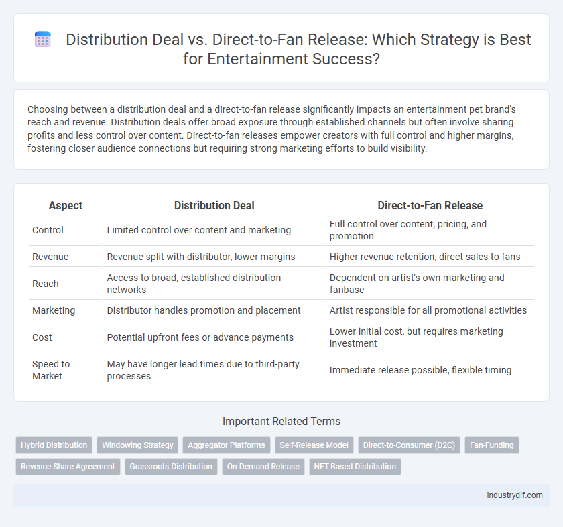This screenshot has width=563, height=527.
Task: Select 'Distributor handles promotion and placement' cell
Action: [x=214, y=310]
